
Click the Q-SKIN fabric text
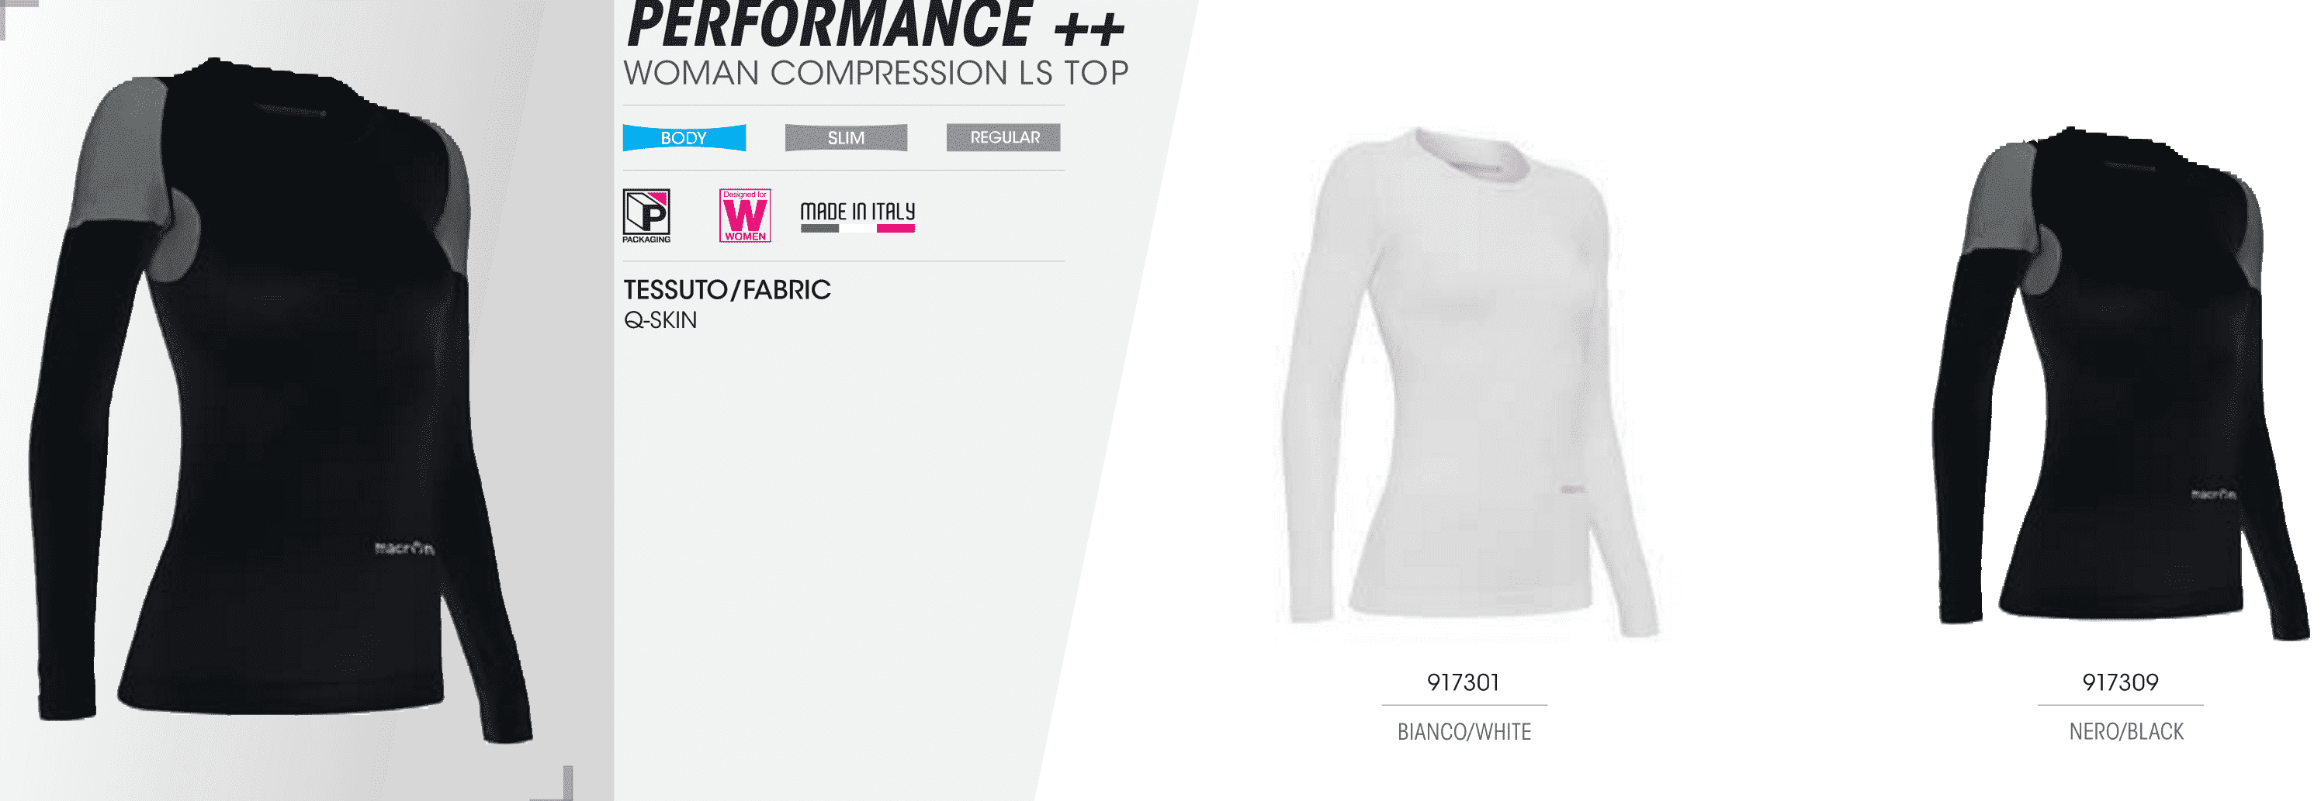click(660, 320)
